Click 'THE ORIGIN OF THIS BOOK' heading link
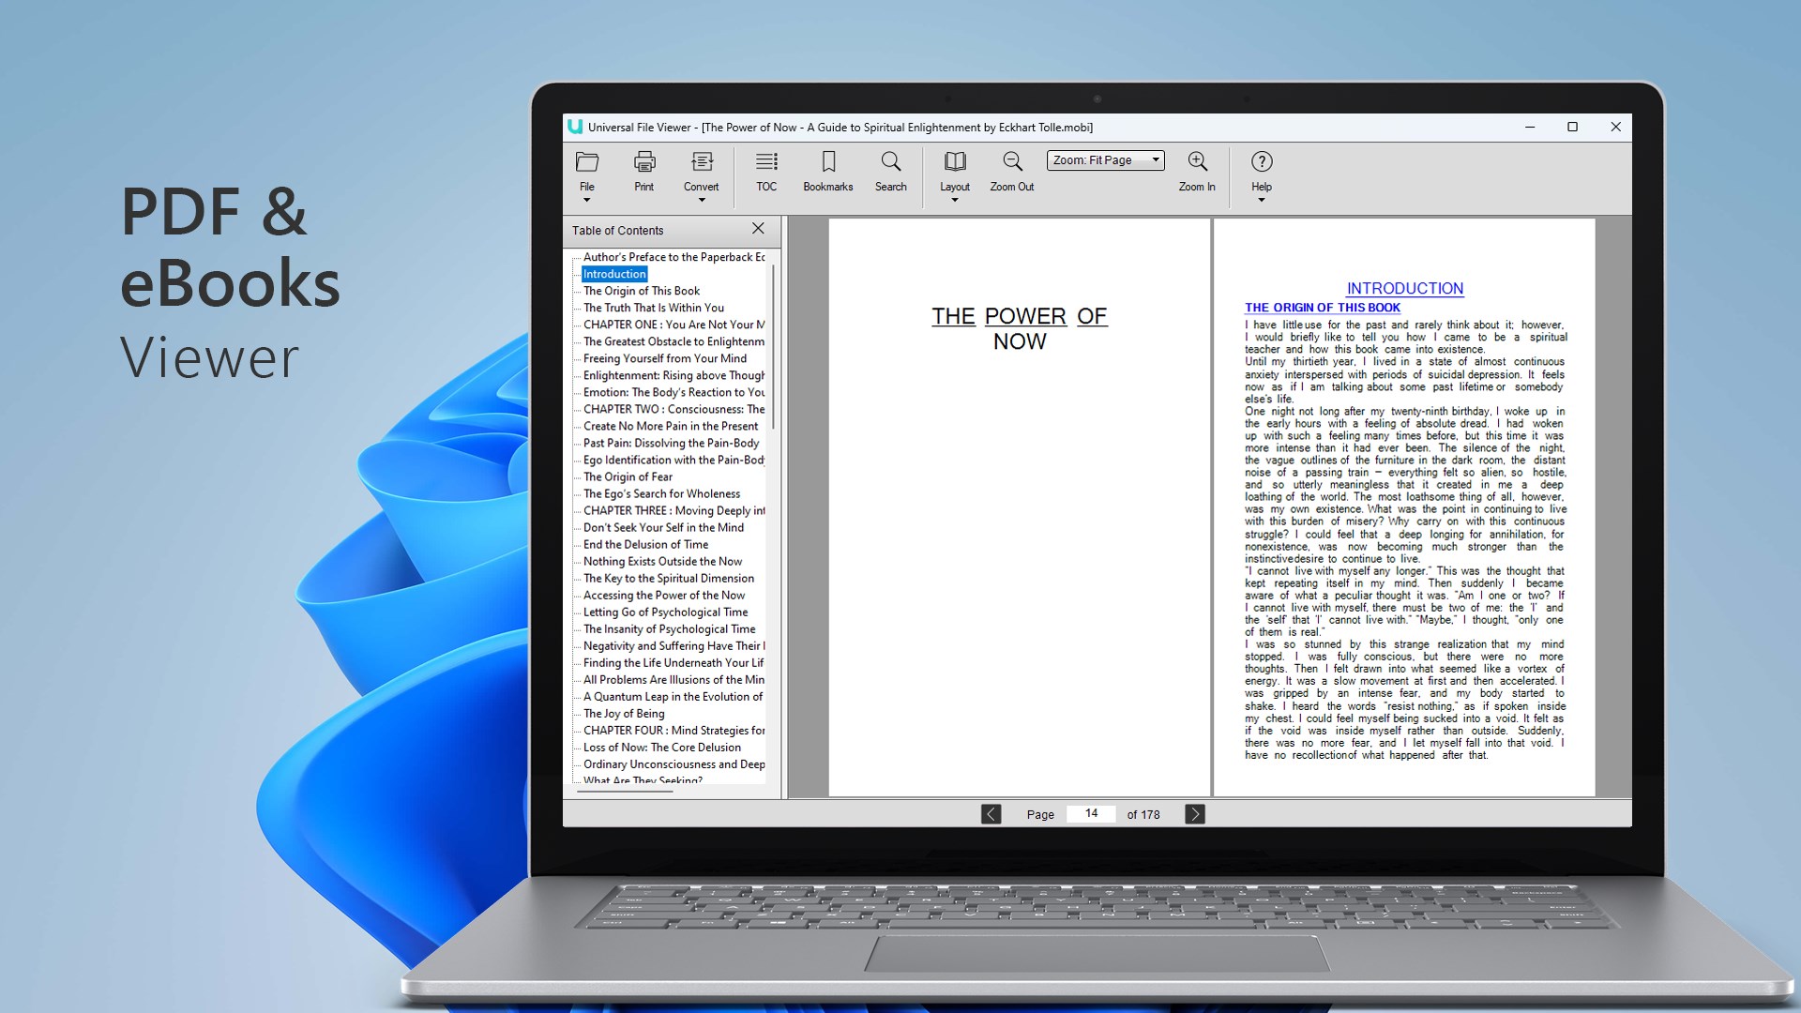1801x1013 pixels. click(1322, 308)
